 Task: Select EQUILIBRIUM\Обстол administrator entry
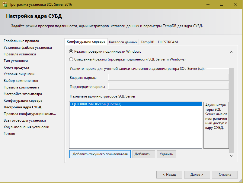(136, 104)
